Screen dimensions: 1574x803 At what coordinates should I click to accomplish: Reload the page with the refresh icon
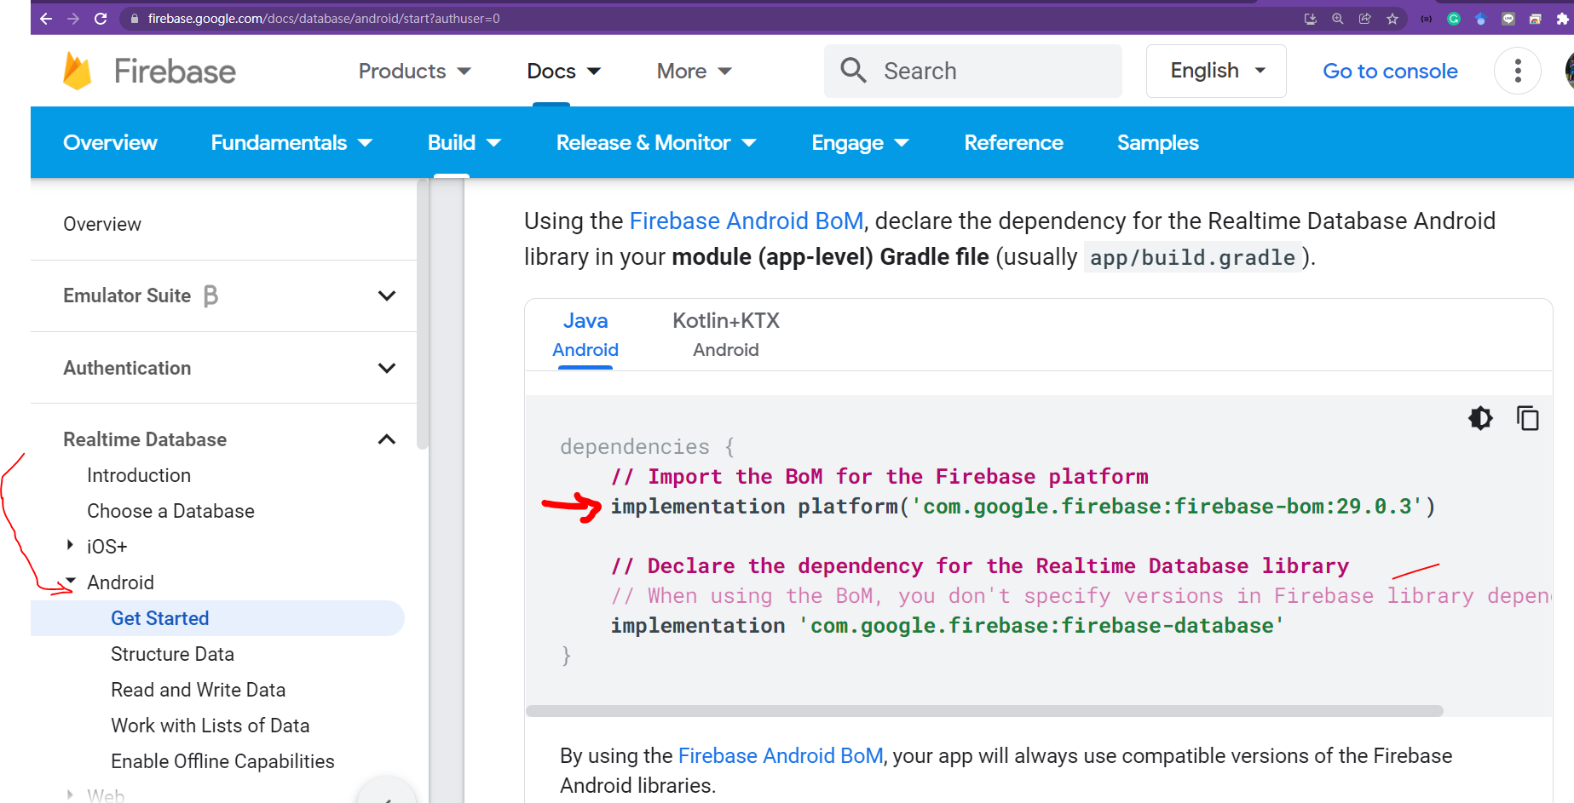tap(101, 19)
